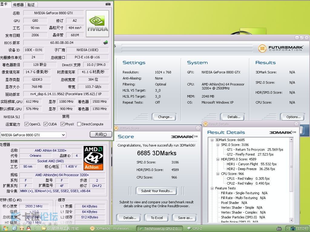The width and height of the screenshot is (310, 232).
Task: Toggle the PhysX checkbox
Action: 62,124
